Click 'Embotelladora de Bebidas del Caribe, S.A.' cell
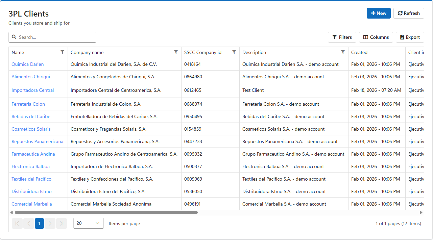The width and height of the screenshot is (433, 240). pos(124,116)
